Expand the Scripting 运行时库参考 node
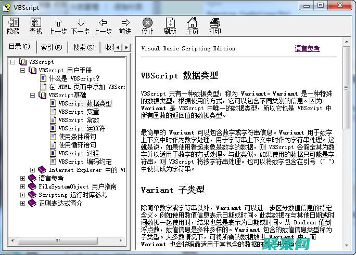The height and width of the screenshot is (255, 356). point(23,195)
